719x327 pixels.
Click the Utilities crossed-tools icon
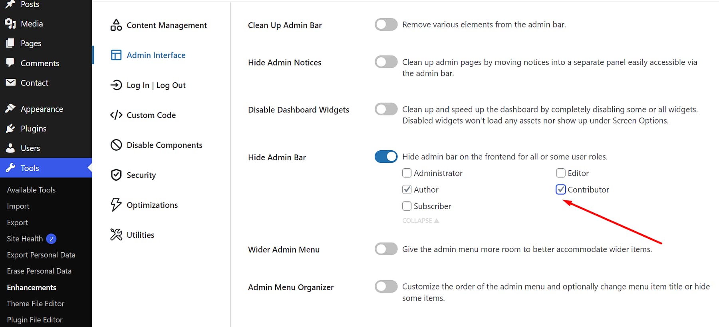pyautogui.click(x=116, y=235)
